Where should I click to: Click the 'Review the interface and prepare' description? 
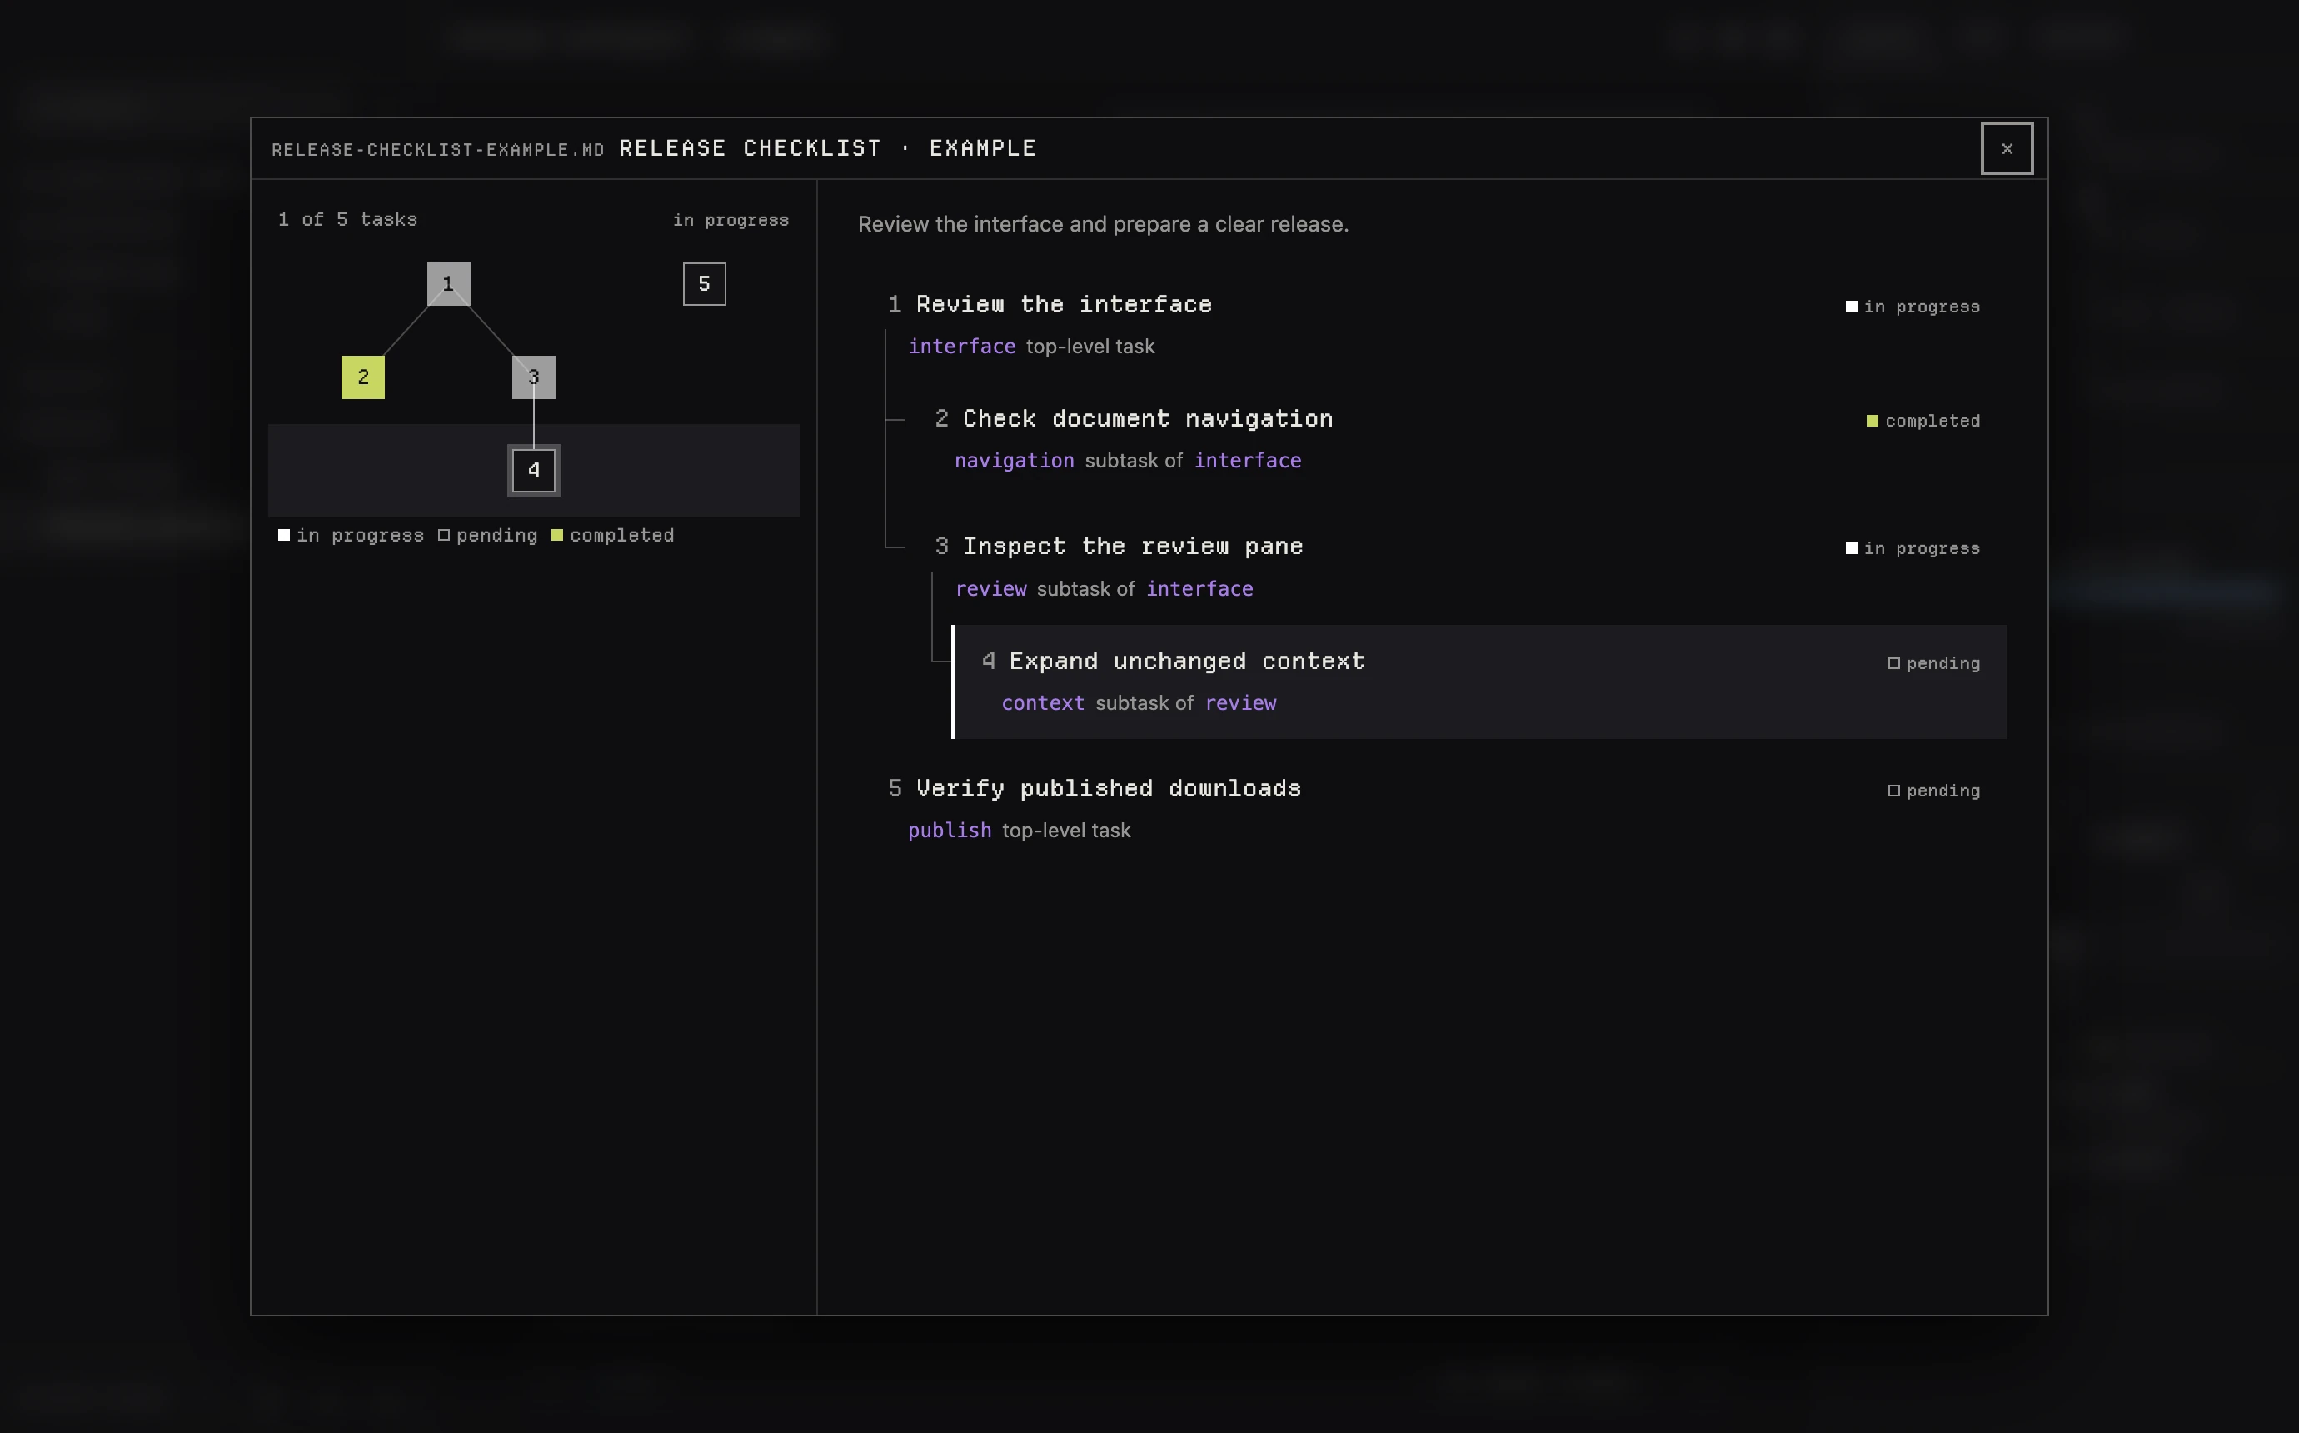(x=1103, y=223)
